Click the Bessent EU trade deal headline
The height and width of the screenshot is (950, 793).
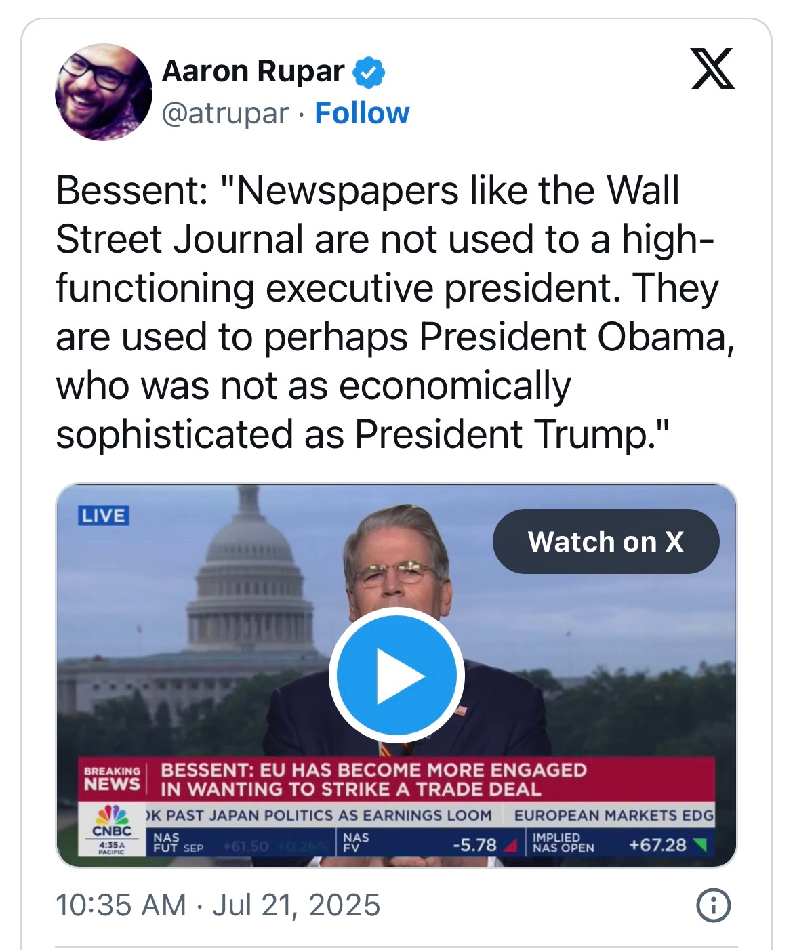click(x=373, y=779)
